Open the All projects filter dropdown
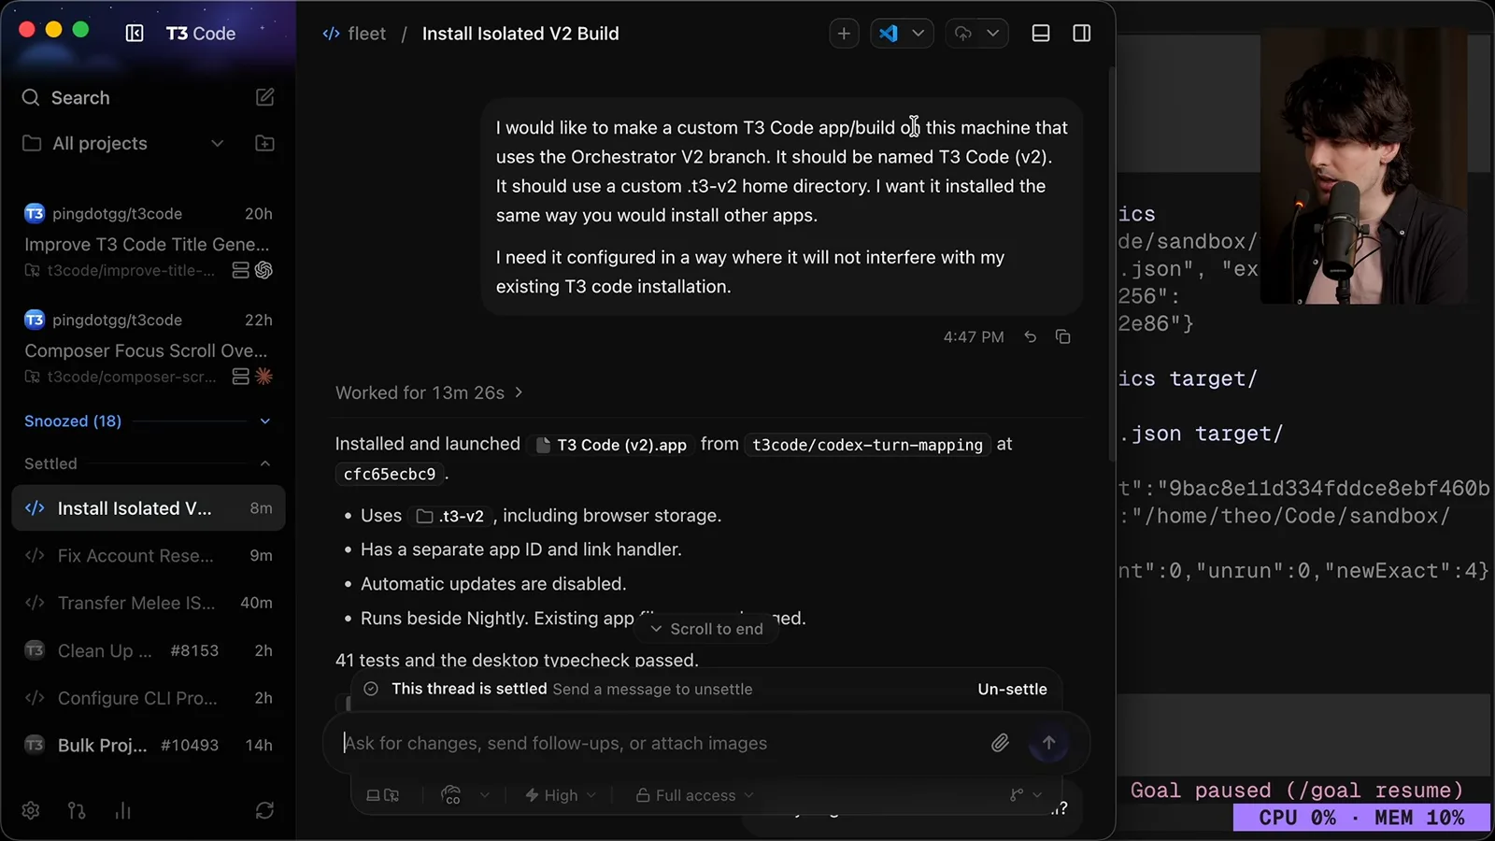 click(123, 143)
